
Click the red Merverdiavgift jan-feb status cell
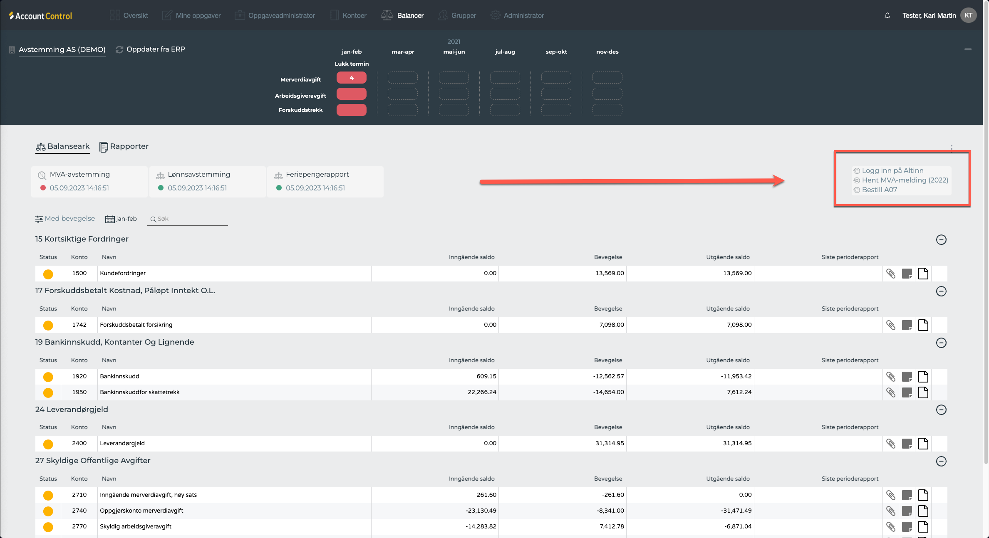[x=351, y=78]
